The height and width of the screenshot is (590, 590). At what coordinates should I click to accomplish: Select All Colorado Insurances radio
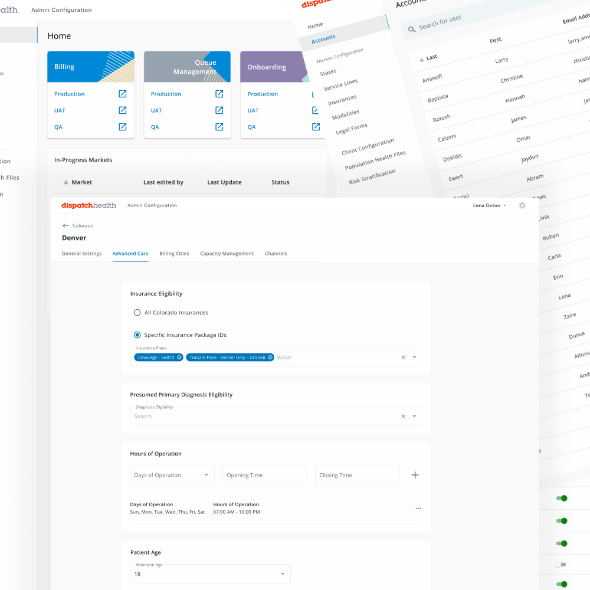pyautogui.click(x=137, y=313)
